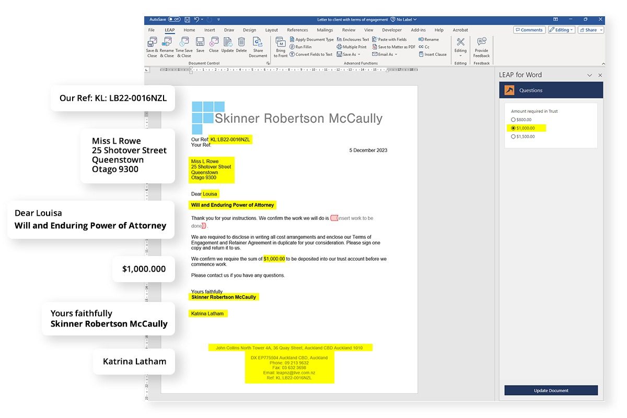Open the Undo history dropdown arrow

coord(202,19)
